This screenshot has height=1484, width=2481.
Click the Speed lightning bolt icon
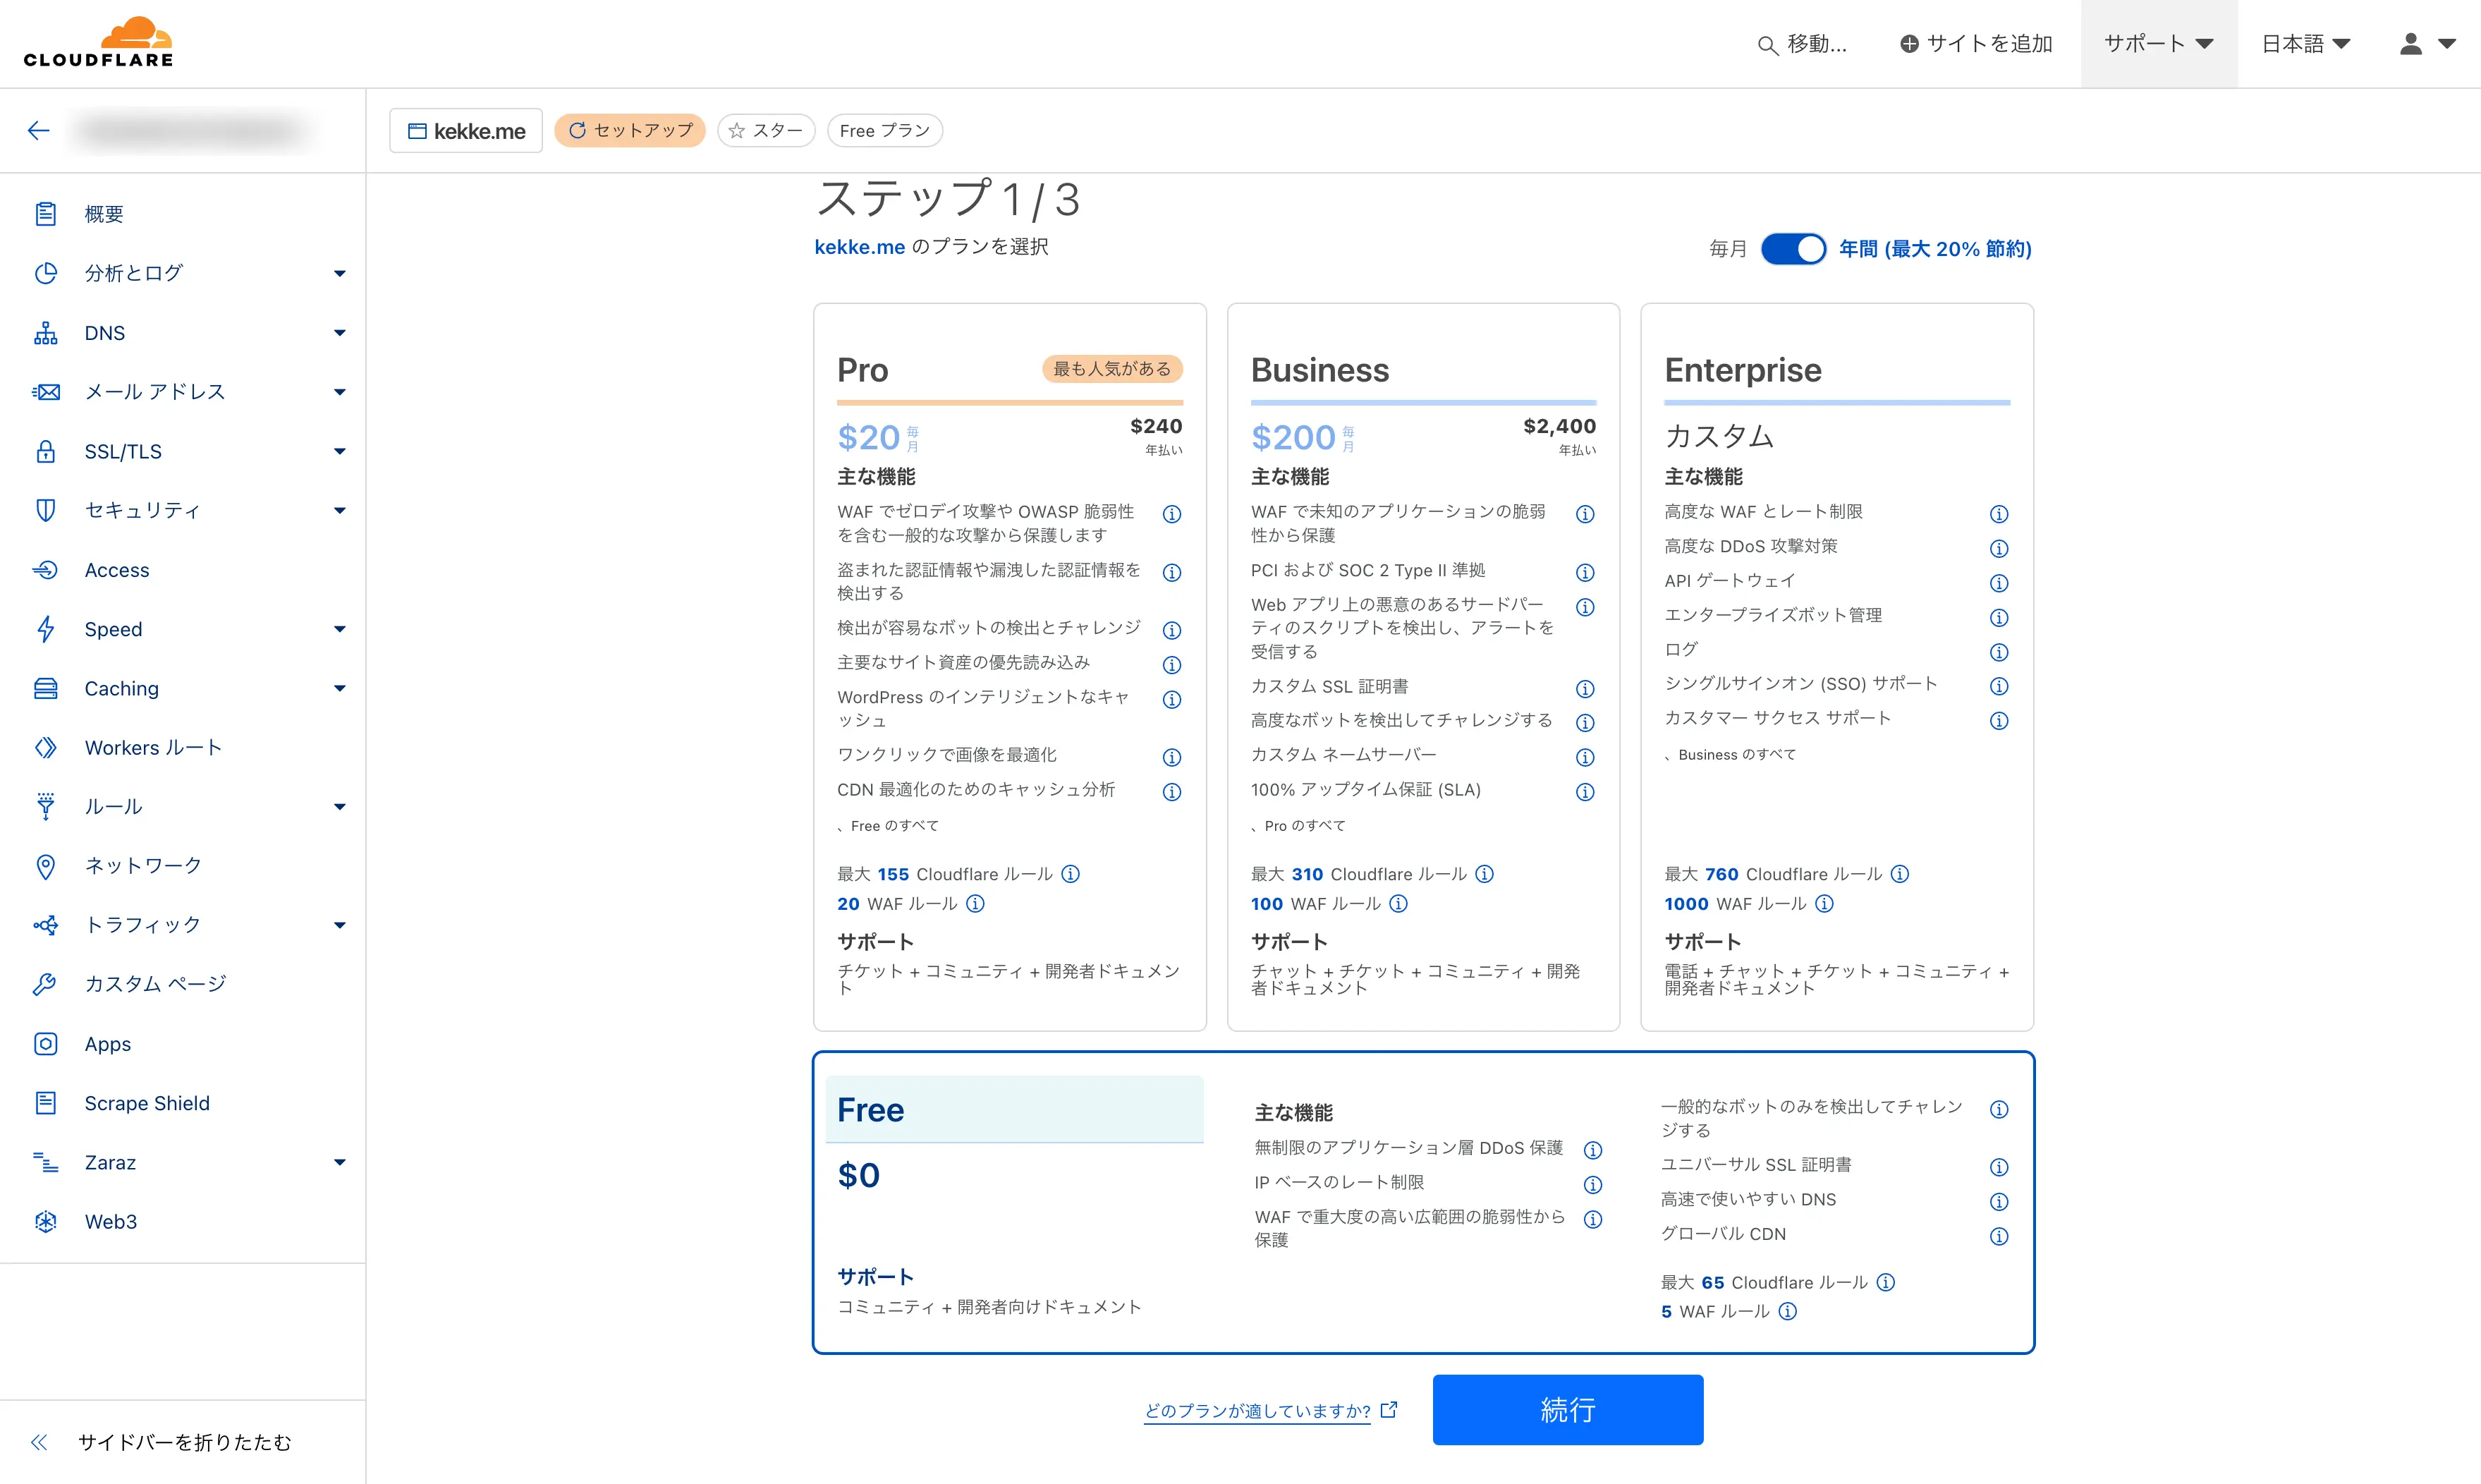tap(46, 629)
